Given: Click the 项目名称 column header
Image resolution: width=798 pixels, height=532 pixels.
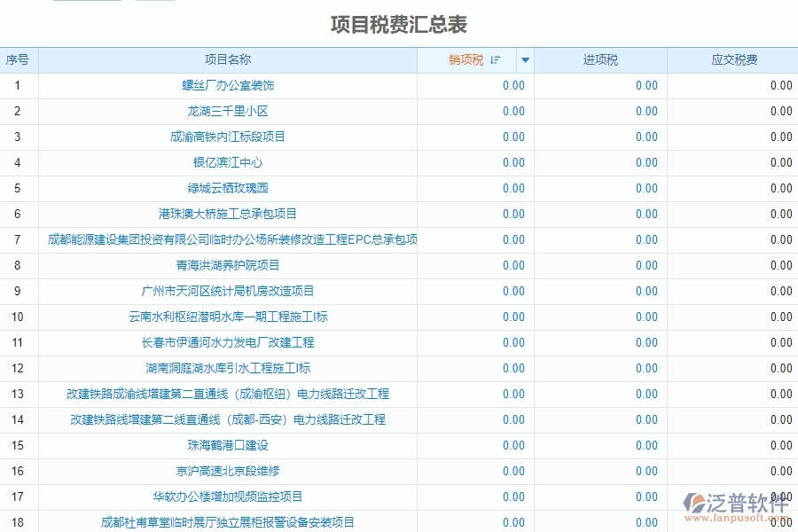Looking at the screenshot, I should [229, 59].
